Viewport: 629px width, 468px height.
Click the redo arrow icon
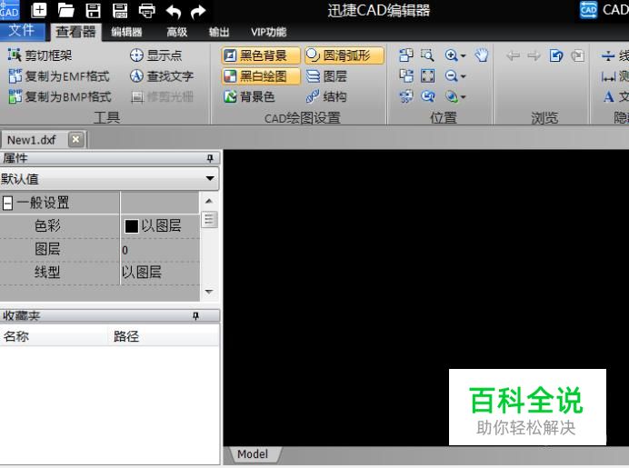(x=197, y=11)
